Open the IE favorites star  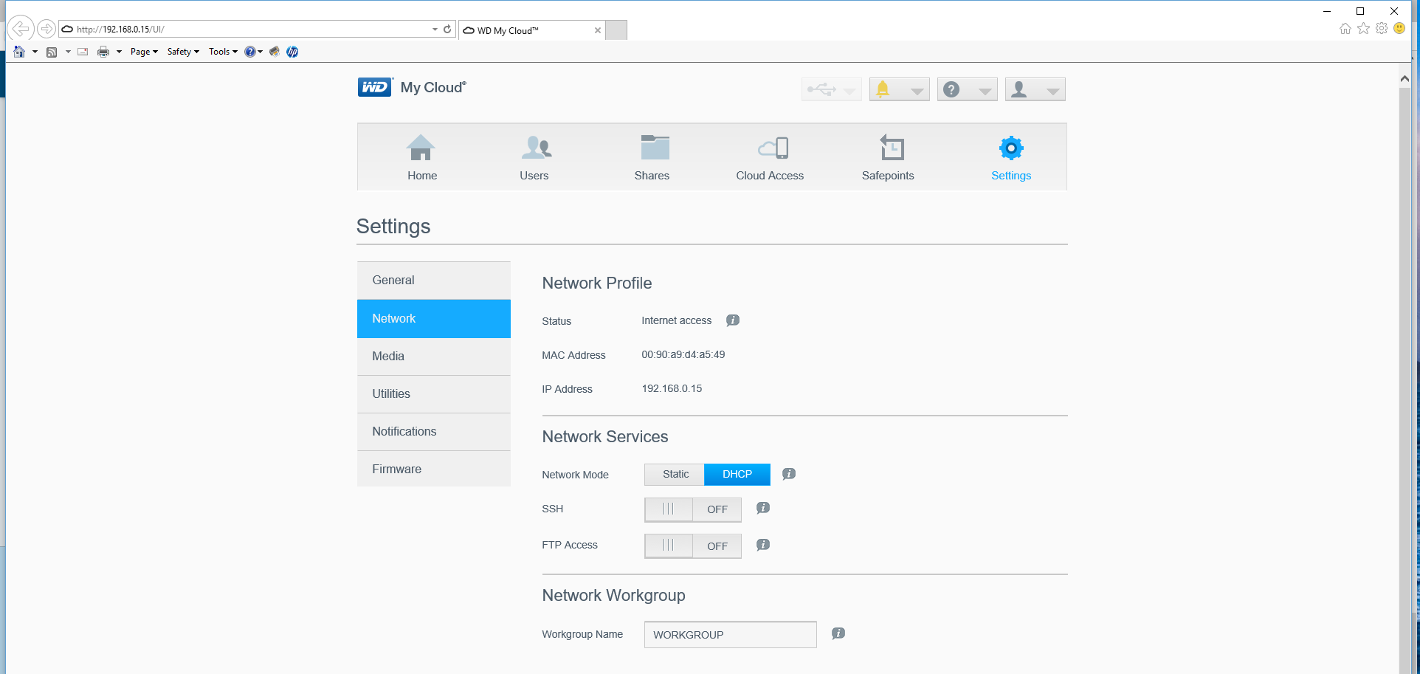point(1363,28)
